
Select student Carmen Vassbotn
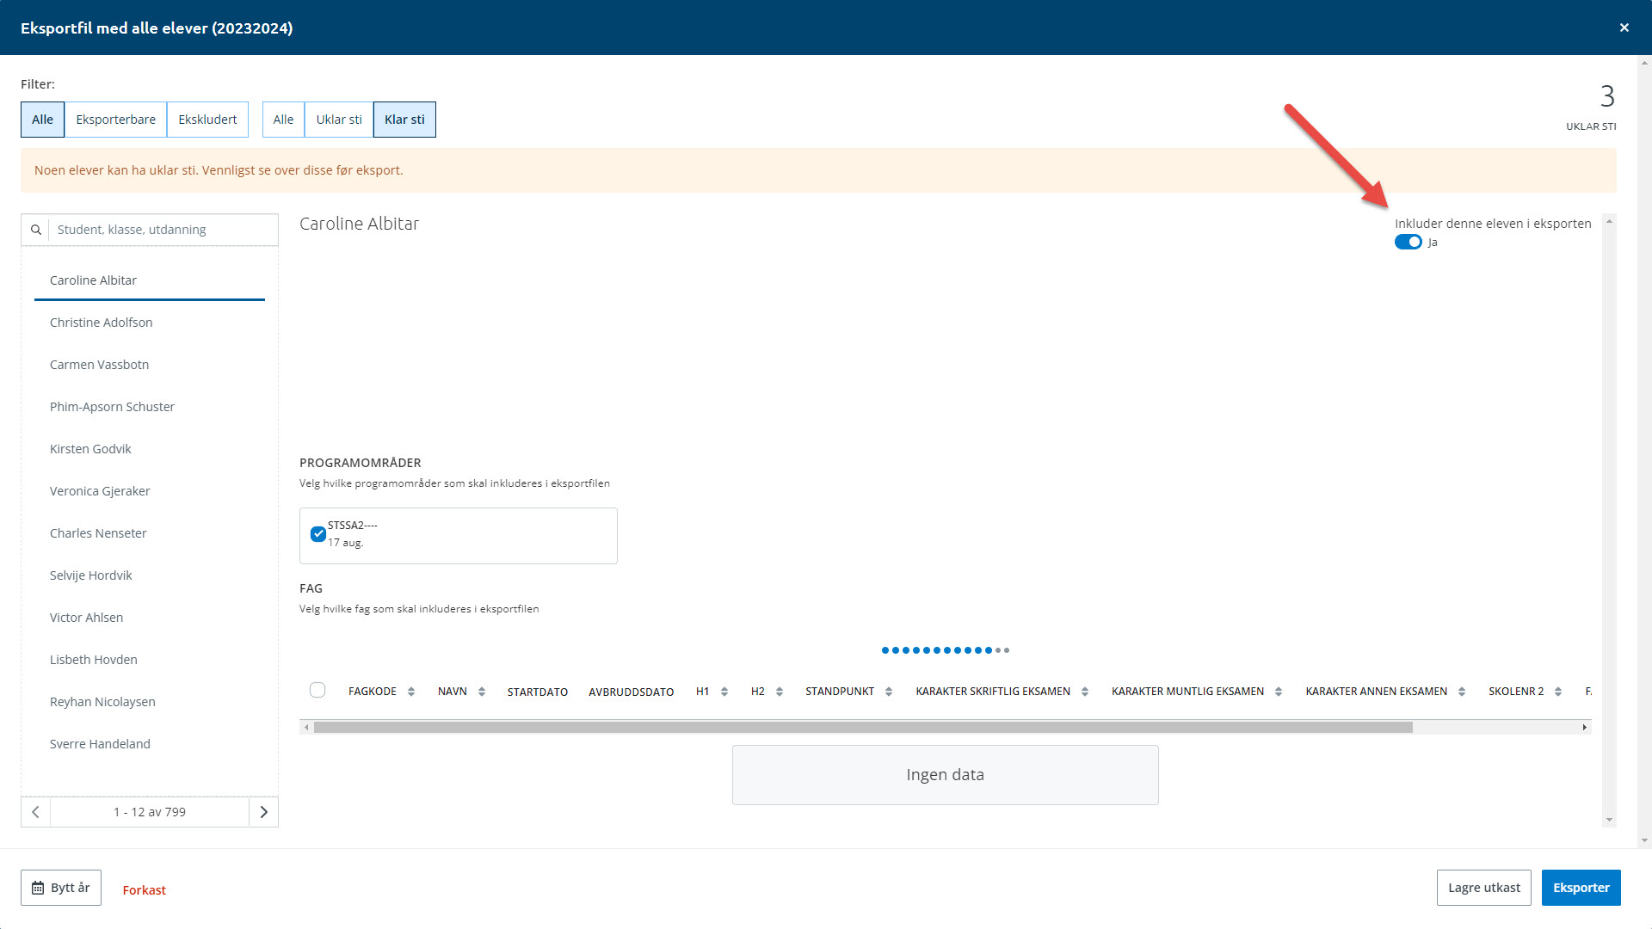[150, 365]
